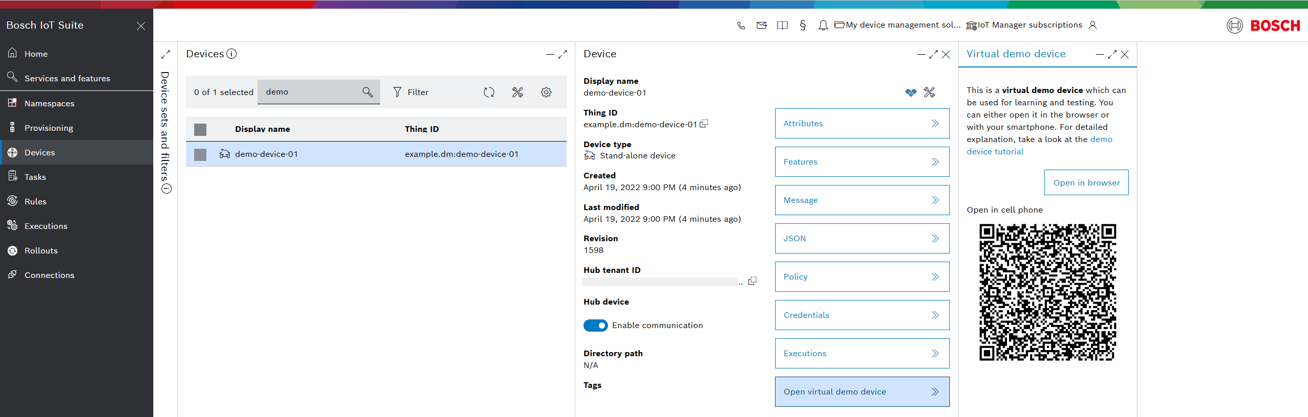Toggle Enable communication switch
1308x417 pixels.
point(596,326)
